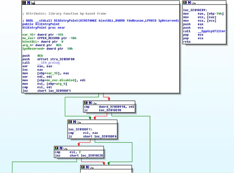Click the 'mov eax, [ebp-14h]' line

(x=203, y=14)
